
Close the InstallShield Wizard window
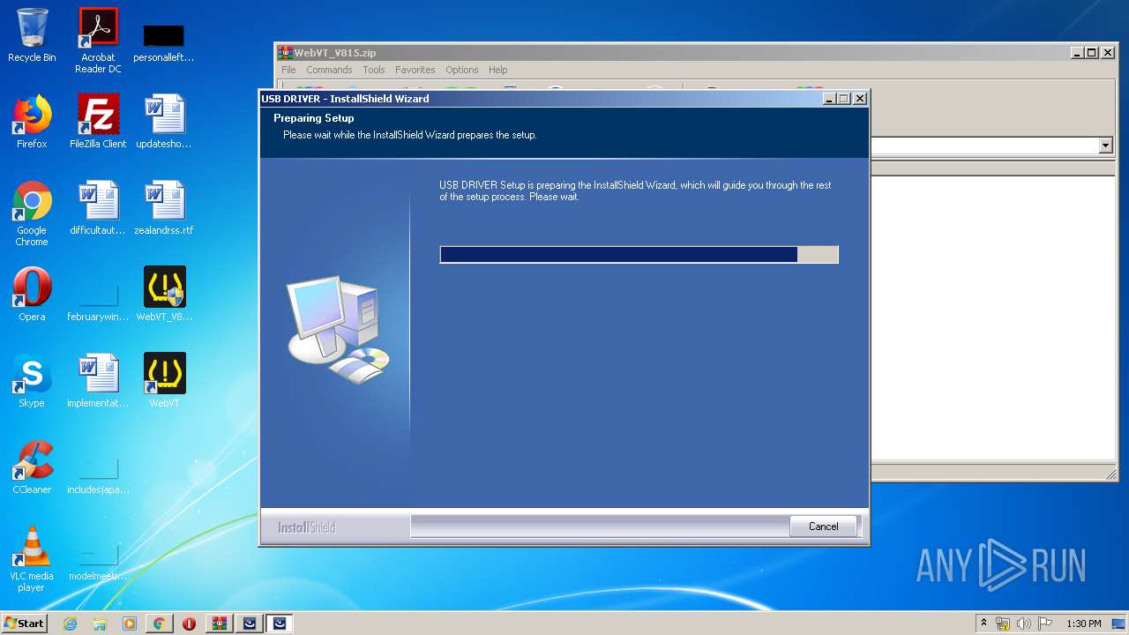point(859,99)
